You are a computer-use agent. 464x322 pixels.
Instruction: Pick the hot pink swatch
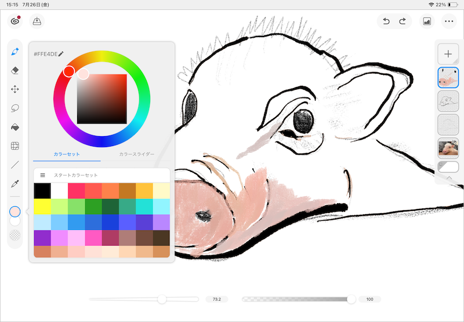click(x=93, y=238)
